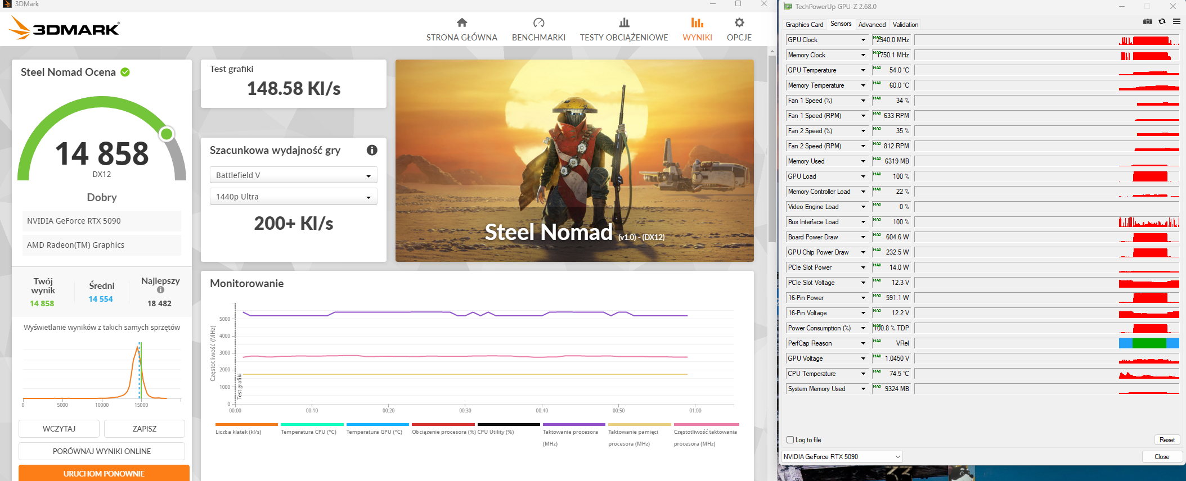The width and height of the screenshot is (1186, 481).
Task: Switch to the Advanced tab in GPU-Z
Action: click(x=871, y=25)
